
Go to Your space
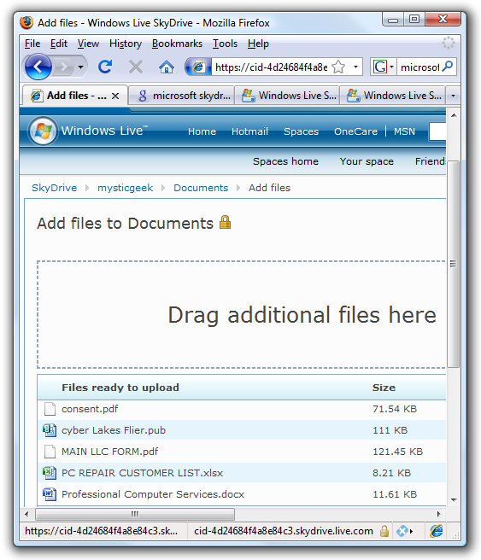click(367, 161)
